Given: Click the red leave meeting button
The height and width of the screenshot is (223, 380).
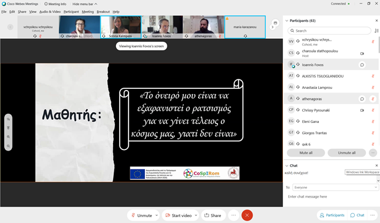Looking at the screenshot, I should click(247, 215).
